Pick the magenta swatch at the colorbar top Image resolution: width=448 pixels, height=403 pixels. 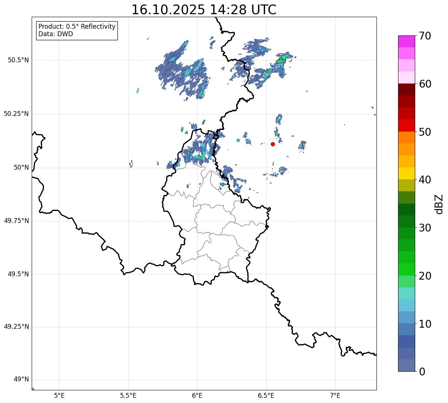406,41
